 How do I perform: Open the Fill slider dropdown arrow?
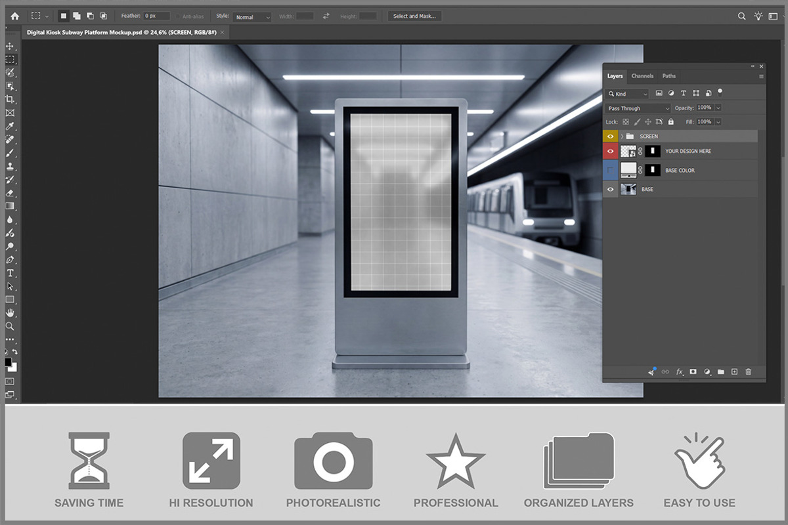[718, 122]
